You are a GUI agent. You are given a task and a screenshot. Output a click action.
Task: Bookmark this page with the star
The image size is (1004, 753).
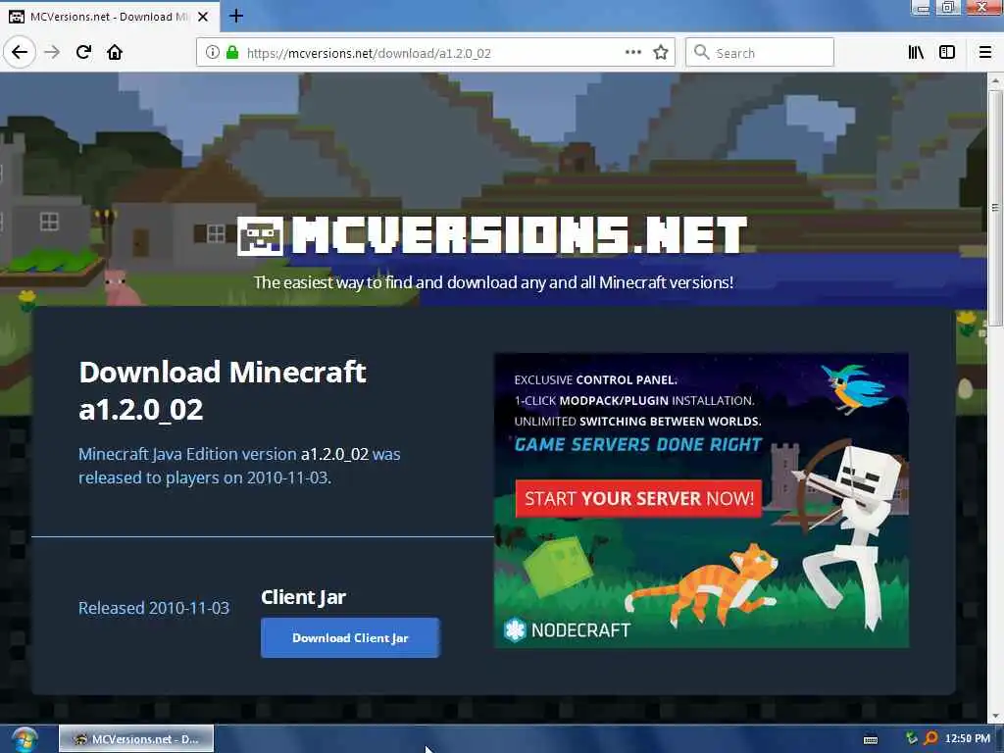point(661,53)
